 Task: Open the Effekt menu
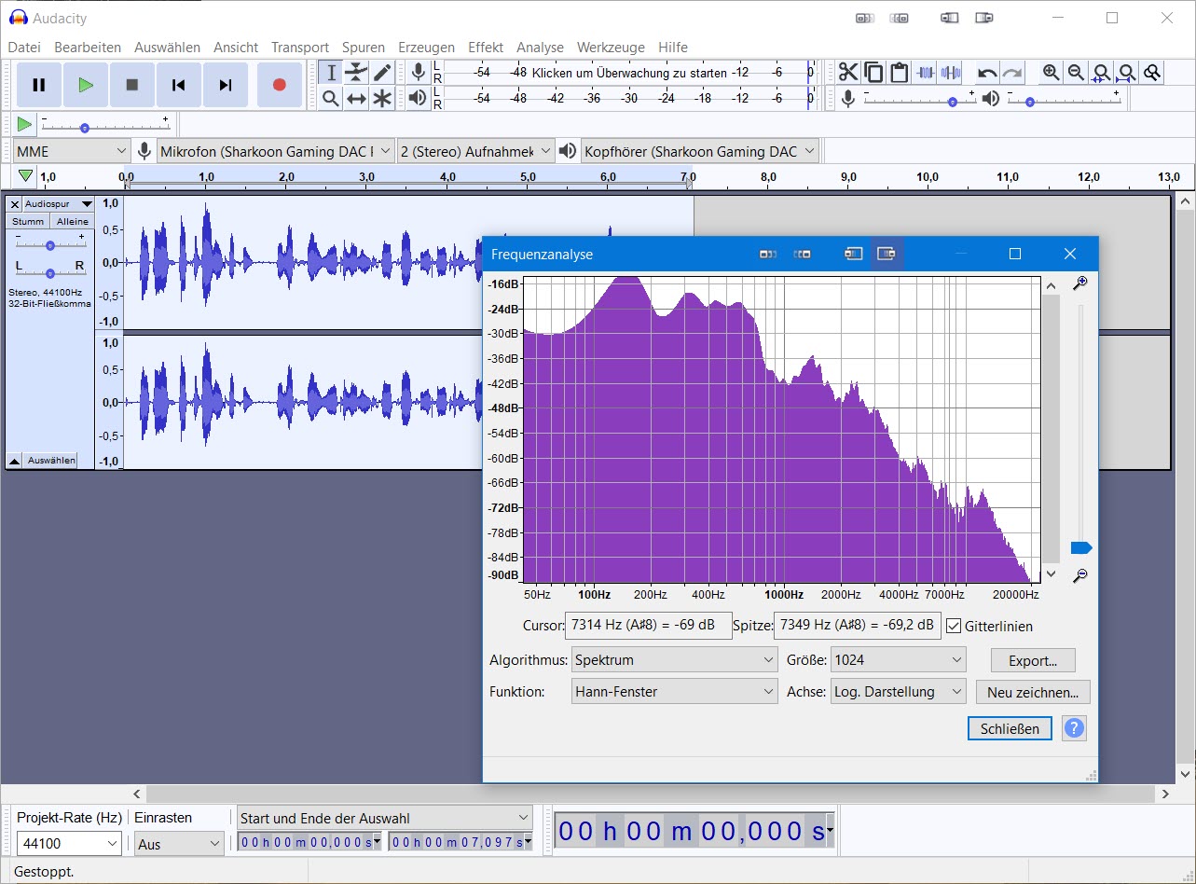pyautogui.click(x=485, y=47)
